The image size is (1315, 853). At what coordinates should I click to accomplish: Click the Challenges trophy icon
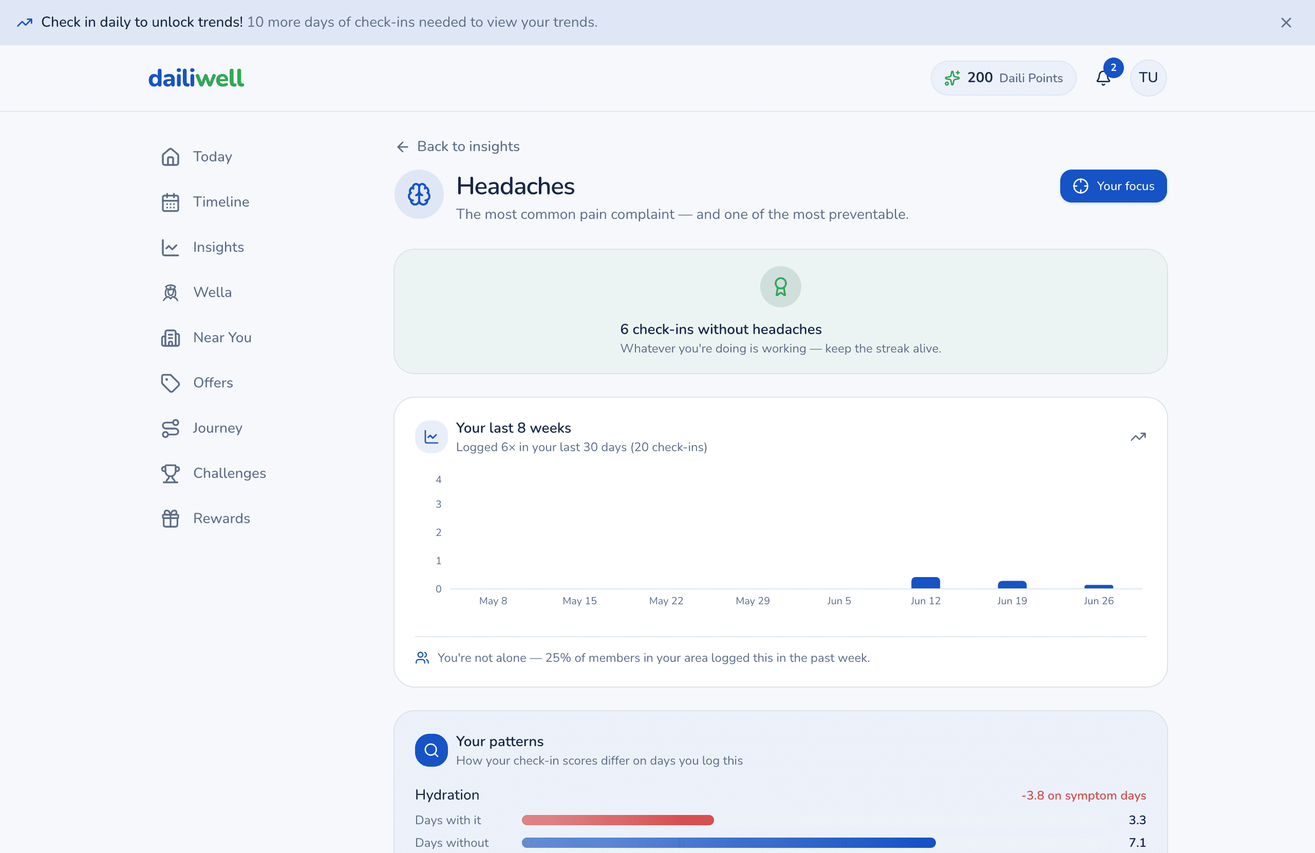(170, 473)
